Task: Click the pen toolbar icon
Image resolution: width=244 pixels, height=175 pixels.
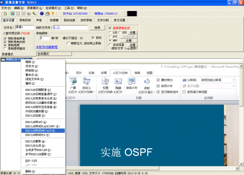Action: pyautogui.click(x=34, y=13)
